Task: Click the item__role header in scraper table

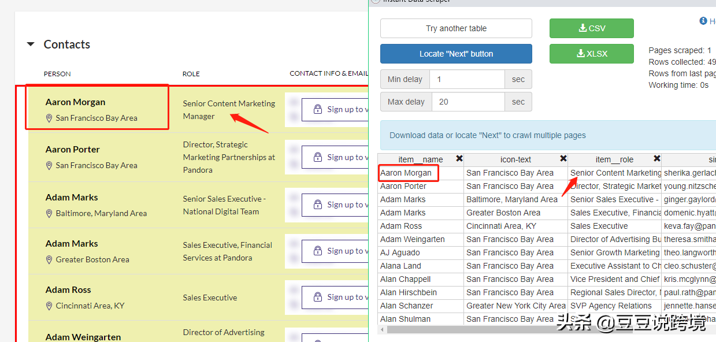Action: point(614,159)
